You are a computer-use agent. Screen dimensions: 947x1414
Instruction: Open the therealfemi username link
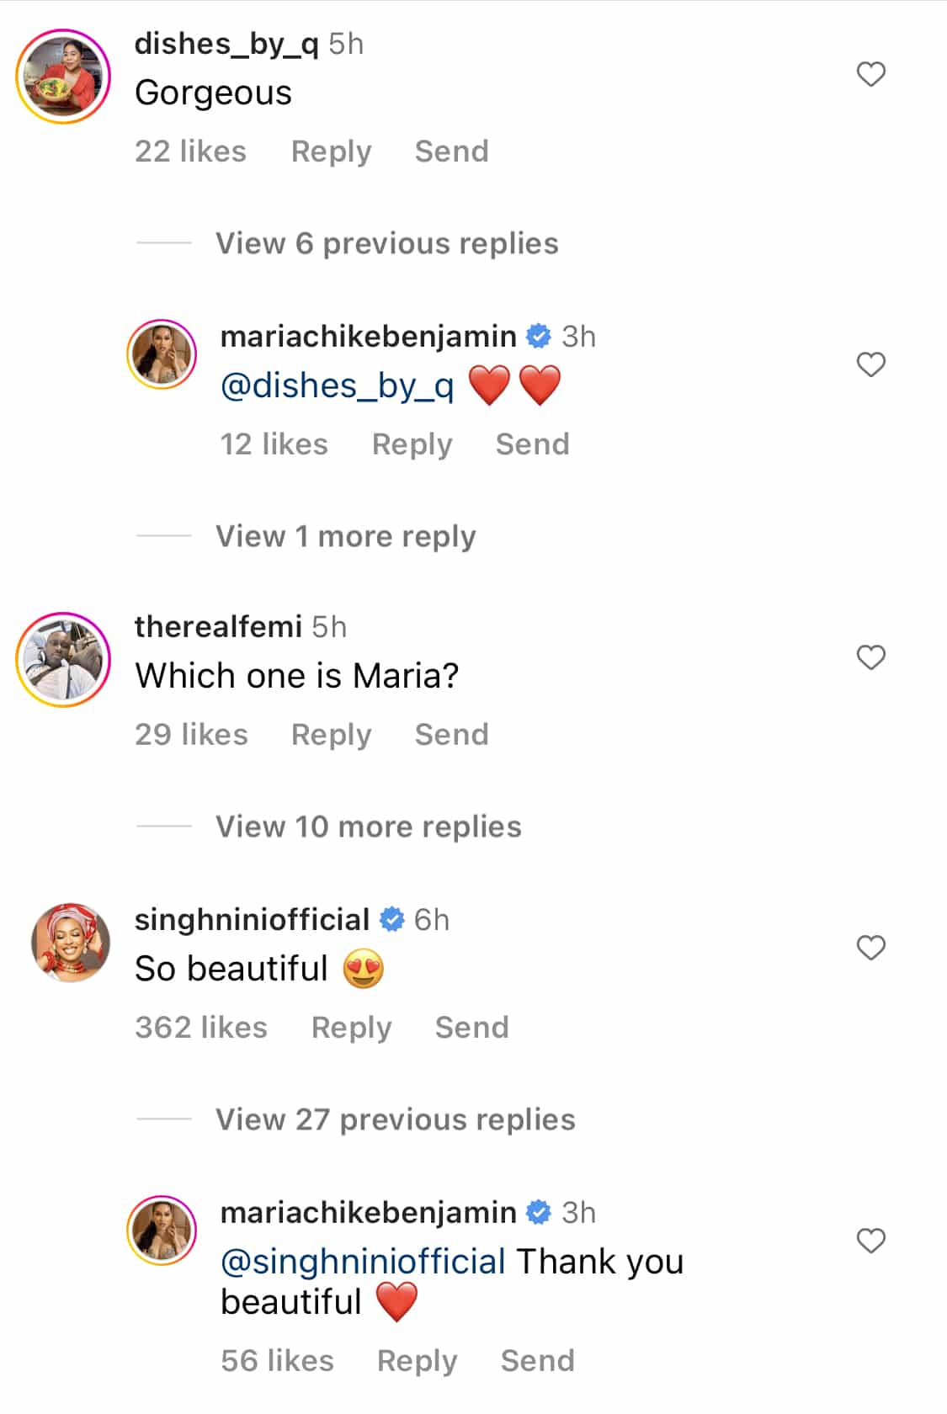point(218,627)
